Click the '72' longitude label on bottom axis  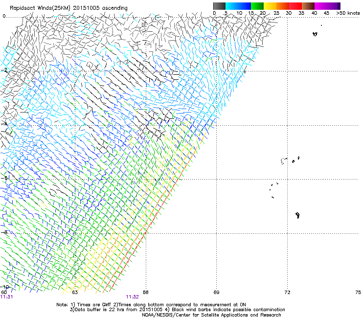click(287, 293)
